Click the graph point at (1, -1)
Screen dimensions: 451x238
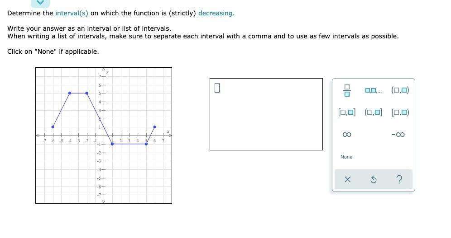click(x=112, y=144)
